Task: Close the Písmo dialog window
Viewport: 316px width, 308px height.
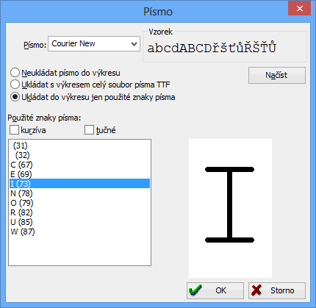Action: [x=300, y=9]
